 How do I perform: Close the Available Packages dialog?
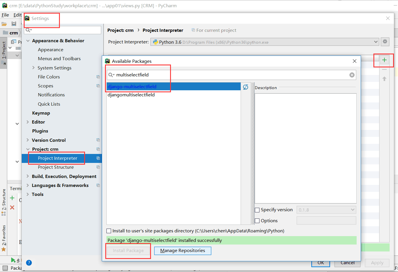click(x=355, y=61)
